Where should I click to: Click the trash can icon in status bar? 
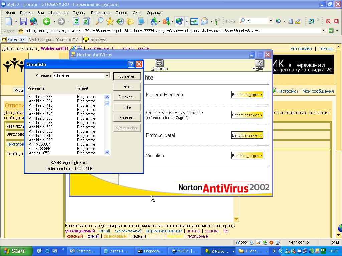pyautogui.click(x=238, y=243)
